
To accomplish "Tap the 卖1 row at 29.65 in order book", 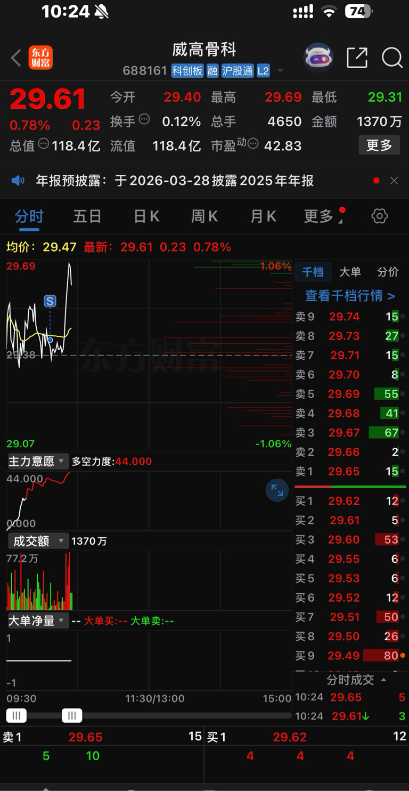I will [350, 471].
